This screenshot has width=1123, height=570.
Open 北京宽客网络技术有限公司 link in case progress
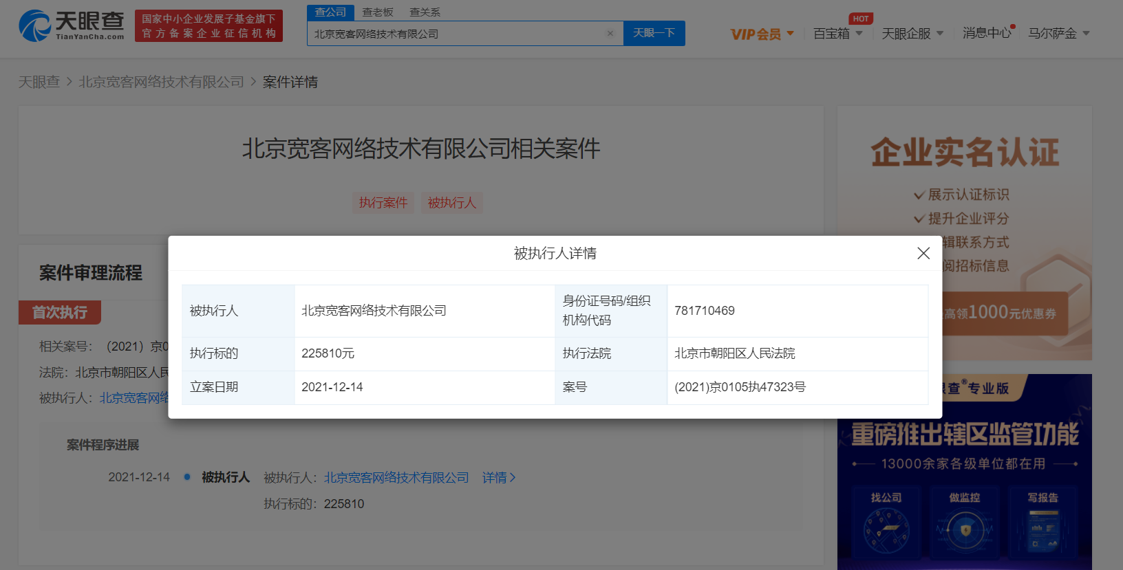click(x=396, y=477)
